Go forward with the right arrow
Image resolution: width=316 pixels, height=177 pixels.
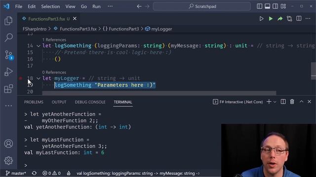(x=147, y=6)
